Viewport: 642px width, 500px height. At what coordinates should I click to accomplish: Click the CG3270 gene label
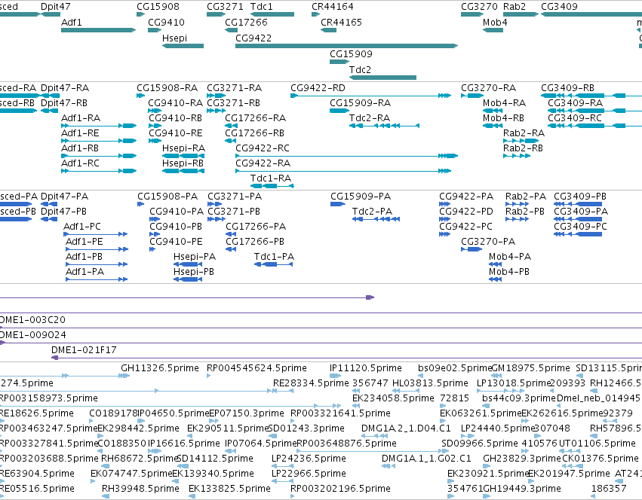480,7
